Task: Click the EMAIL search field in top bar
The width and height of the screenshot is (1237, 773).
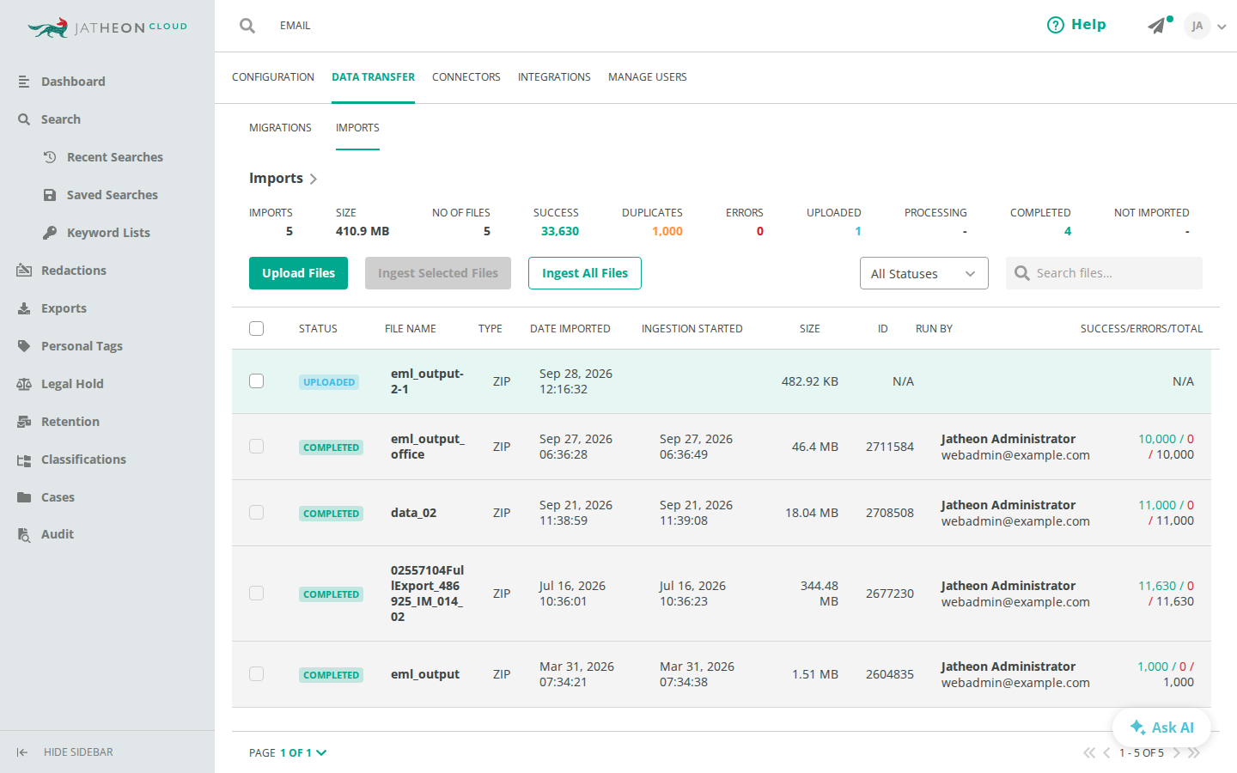Action: point(296,26)
